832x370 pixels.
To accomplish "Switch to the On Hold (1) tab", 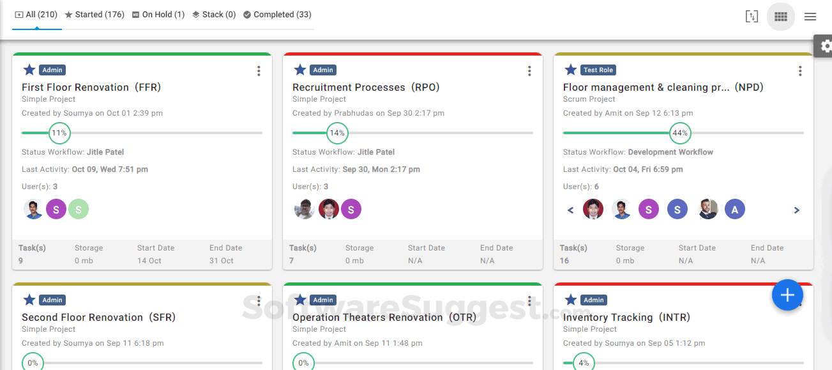I will point(158,15).
